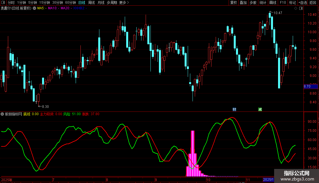Click the 涨跌: 37.80 value
This screenshot has height=183, width=319.
[91, 114]
